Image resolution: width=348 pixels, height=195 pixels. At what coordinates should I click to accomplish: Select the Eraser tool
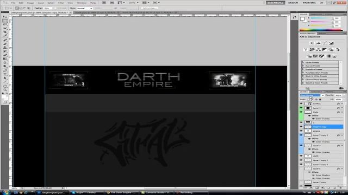click(5, 55)
